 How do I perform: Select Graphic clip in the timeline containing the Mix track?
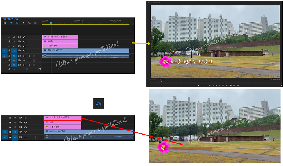pos(60,41)
